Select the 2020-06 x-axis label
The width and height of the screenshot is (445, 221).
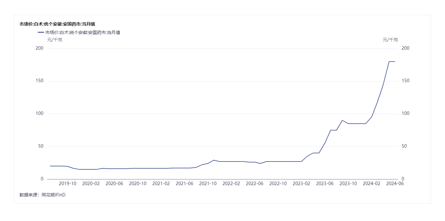click(114, 184)
